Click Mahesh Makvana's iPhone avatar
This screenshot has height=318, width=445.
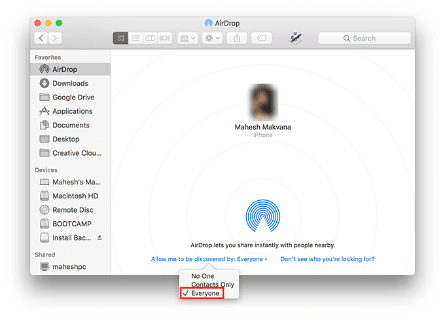263,103
